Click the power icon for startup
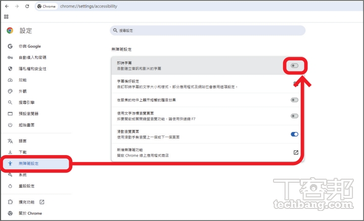 (x=10, y=125)
